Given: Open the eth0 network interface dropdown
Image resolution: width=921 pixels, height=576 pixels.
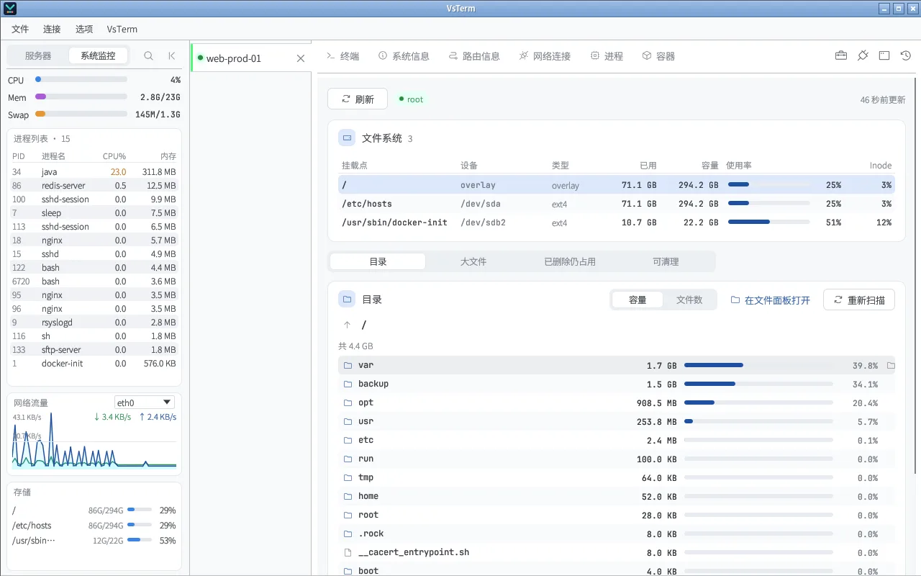Looking at the screenshot, I should coord(145,402).
